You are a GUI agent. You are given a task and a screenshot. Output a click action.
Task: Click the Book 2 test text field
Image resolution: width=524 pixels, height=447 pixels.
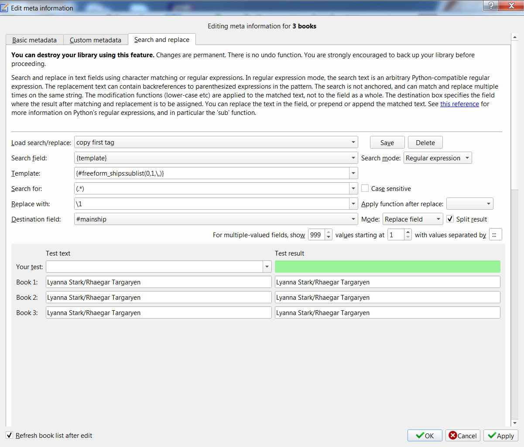[159, 297]
